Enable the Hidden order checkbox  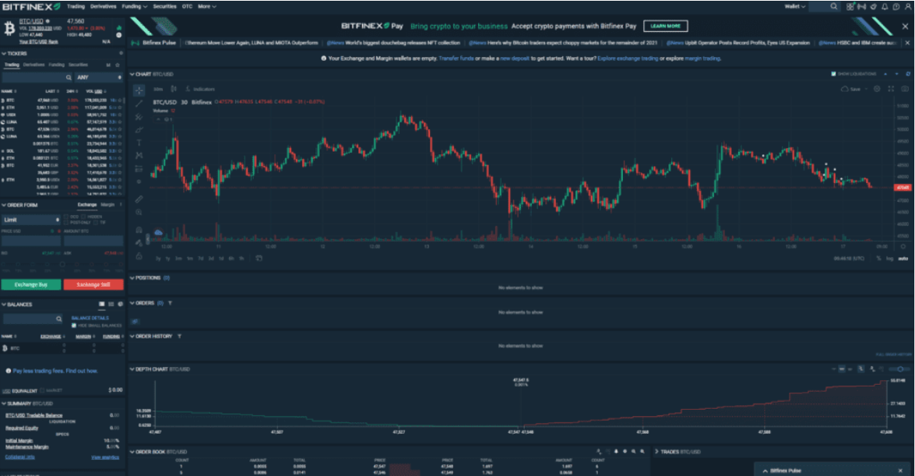tap(83, 217)
